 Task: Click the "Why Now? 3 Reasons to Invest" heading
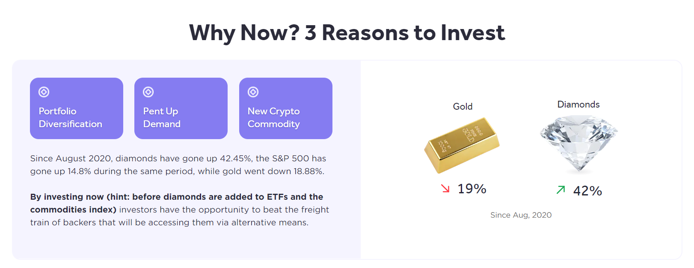pos(347,33)
